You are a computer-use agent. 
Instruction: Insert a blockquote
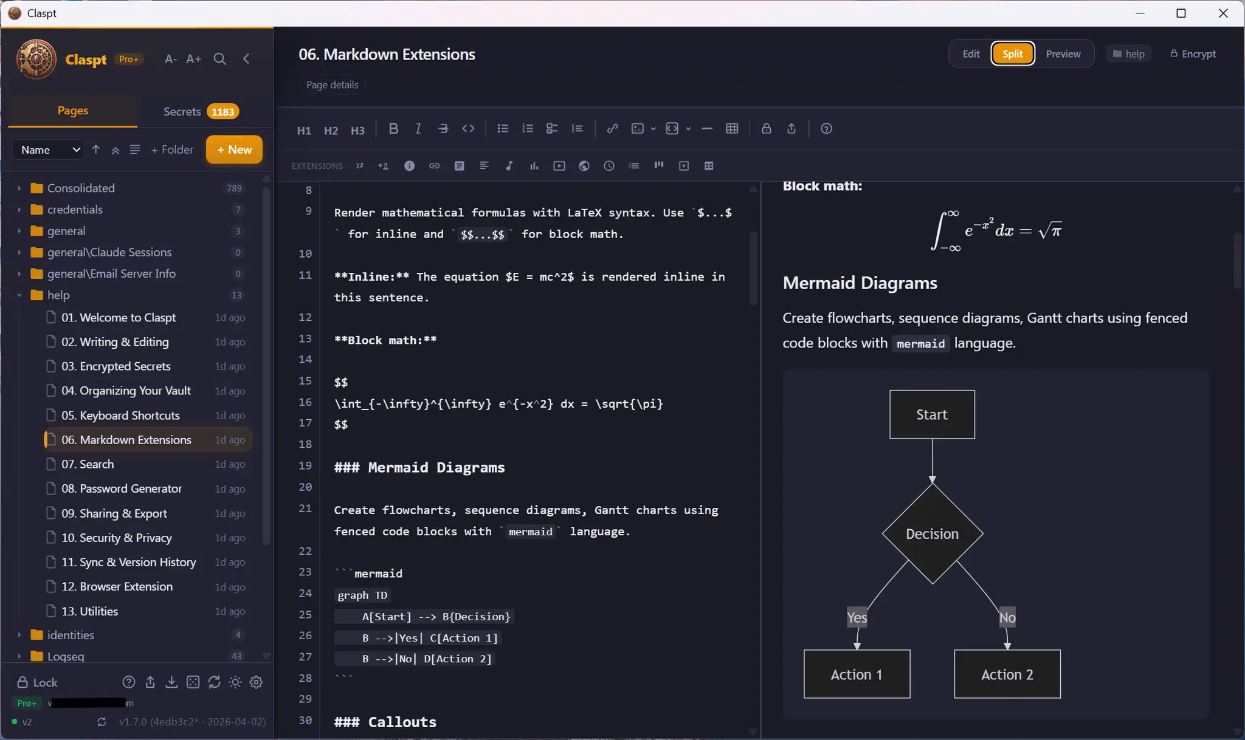tap(578, 129)
